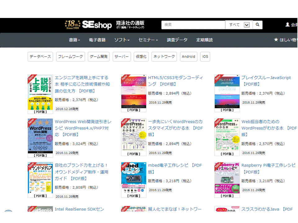298x223 pixels.
Task: Open the 電子書籍 menu item
Action: (x=97, y=40)
